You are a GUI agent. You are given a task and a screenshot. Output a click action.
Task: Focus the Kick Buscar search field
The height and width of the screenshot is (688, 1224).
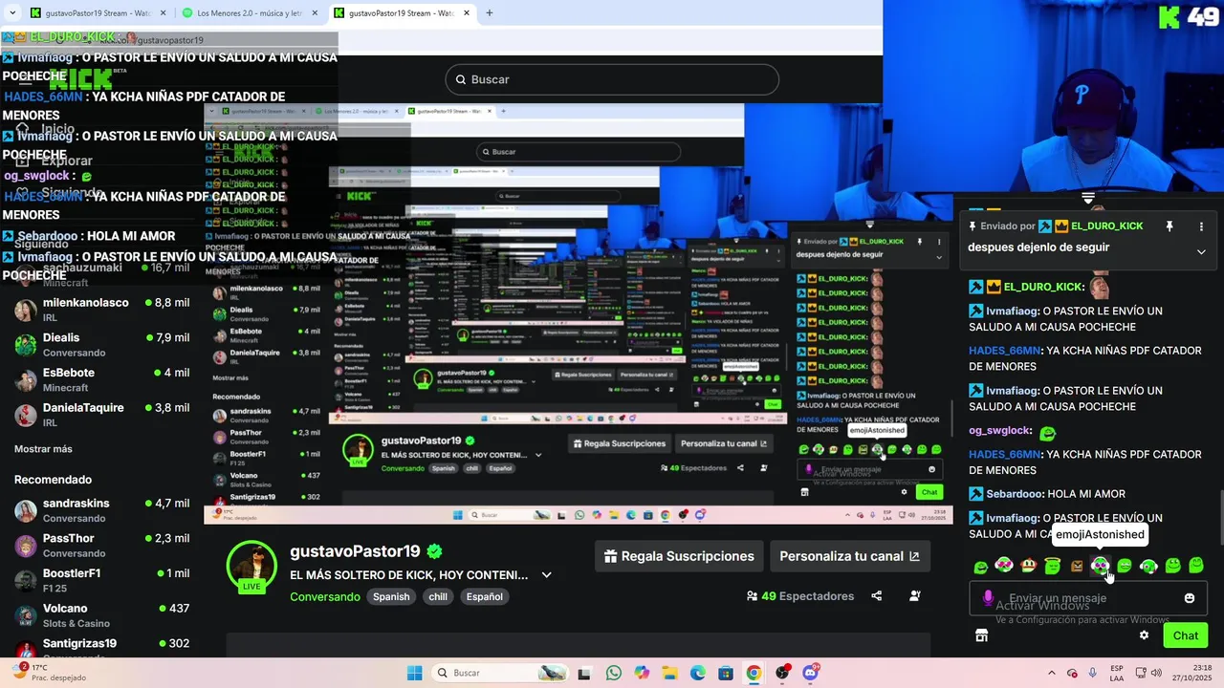pos(612,79)
